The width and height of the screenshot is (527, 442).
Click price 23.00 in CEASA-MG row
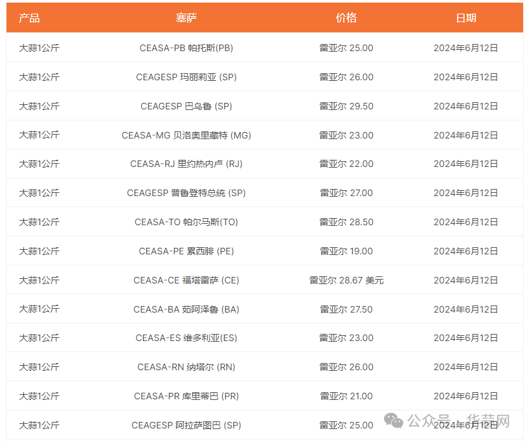pos(346,135)
